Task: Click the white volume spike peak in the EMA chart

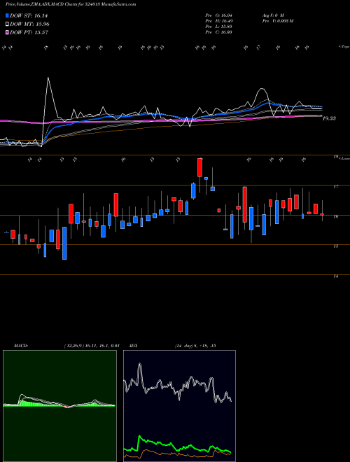Action: tap(48, 78)
